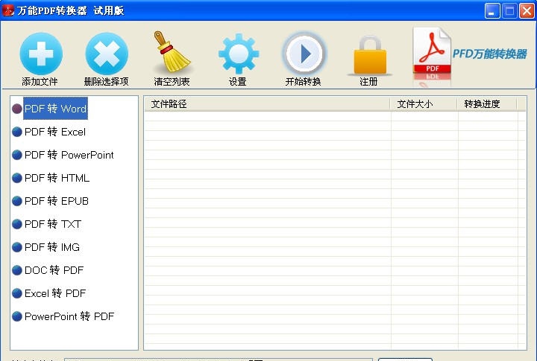Click the 转换进度 column header
Screen dimensions: 537x361
(487, 104)
